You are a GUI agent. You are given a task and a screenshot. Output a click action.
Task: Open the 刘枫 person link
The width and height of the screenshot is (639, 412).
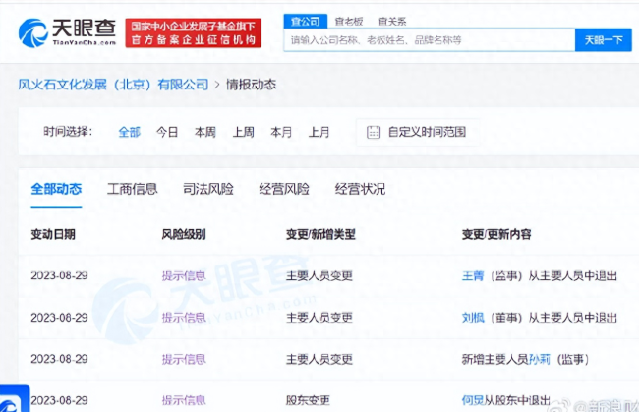(x=473, y=318)
